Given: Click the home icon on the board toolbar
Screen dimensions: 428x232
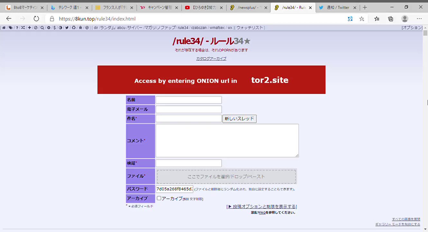Looking at the screenshot, I should point(4,28).
